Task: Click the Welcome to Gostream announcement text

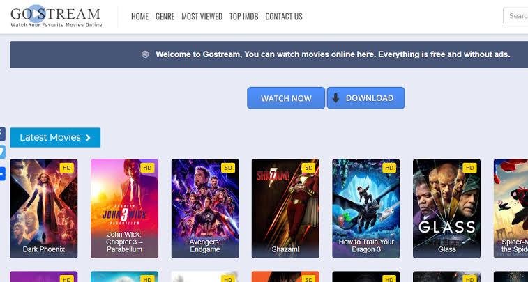Action: pyautogui.click(x=333, y=54)
